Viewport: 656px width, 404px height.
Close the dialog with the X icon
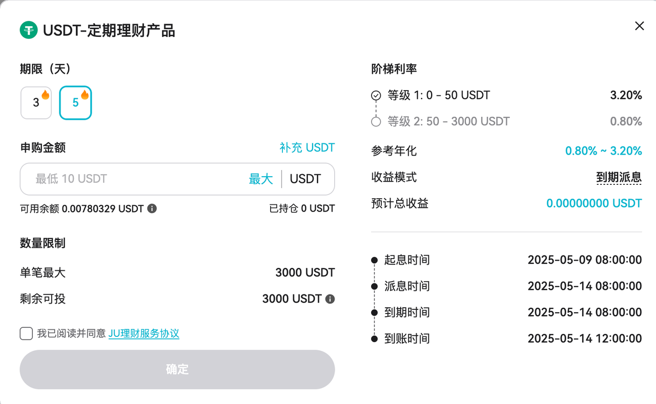click(639, 26)
